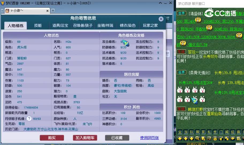Click the 狮驼岭 sect value
This screenshot has height=145, width=244.
click(22, 58)
